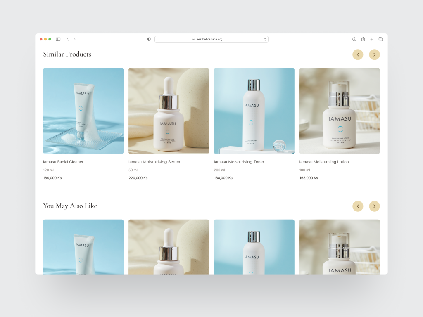This screenshot has height=317, width=423.
Task: Advance the Similar Products carousel with the right chevron
Action: 374,54
